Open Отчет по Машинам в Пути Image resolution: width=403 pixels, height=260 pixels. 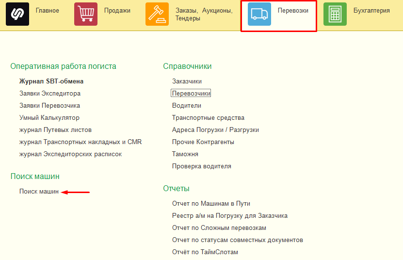(x=211, y=203)
